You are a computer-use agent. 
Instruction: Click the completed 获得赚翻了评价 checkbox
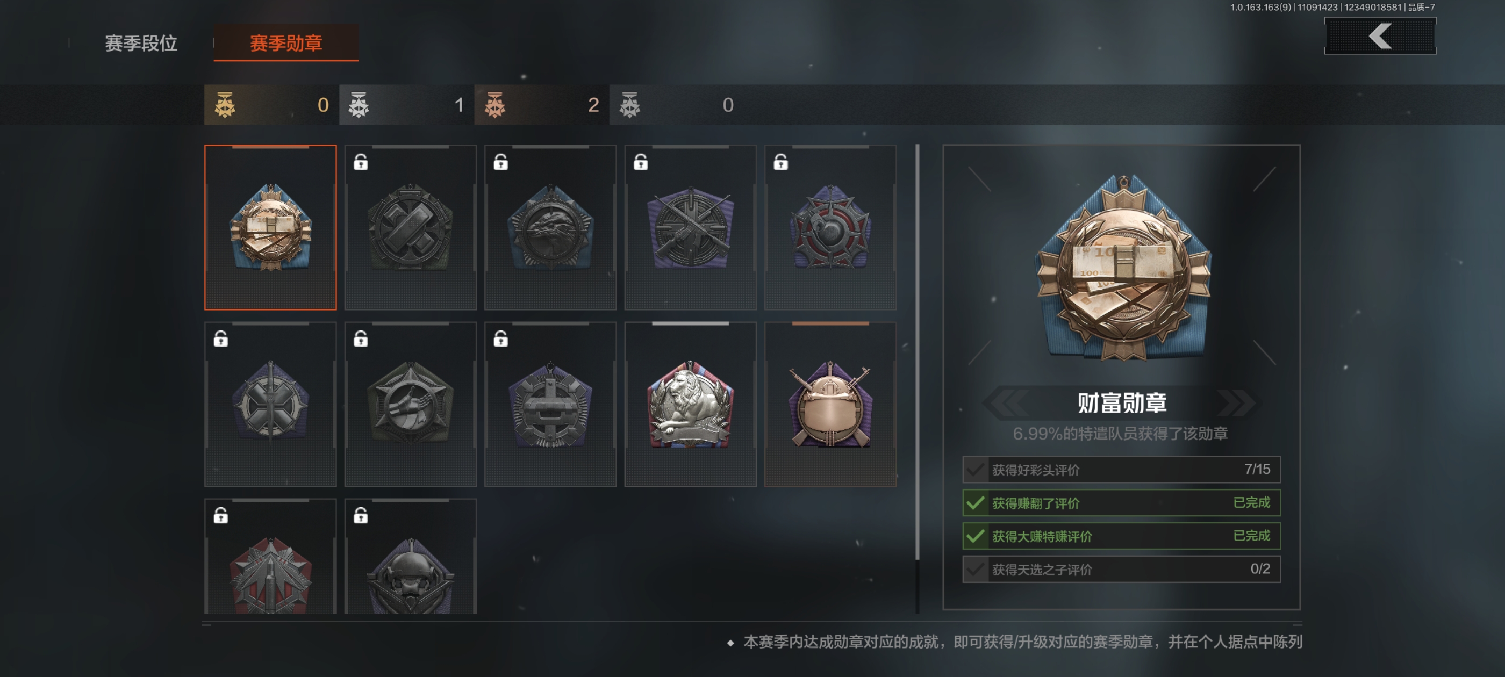pyautogui.click(x=975, y=503)
